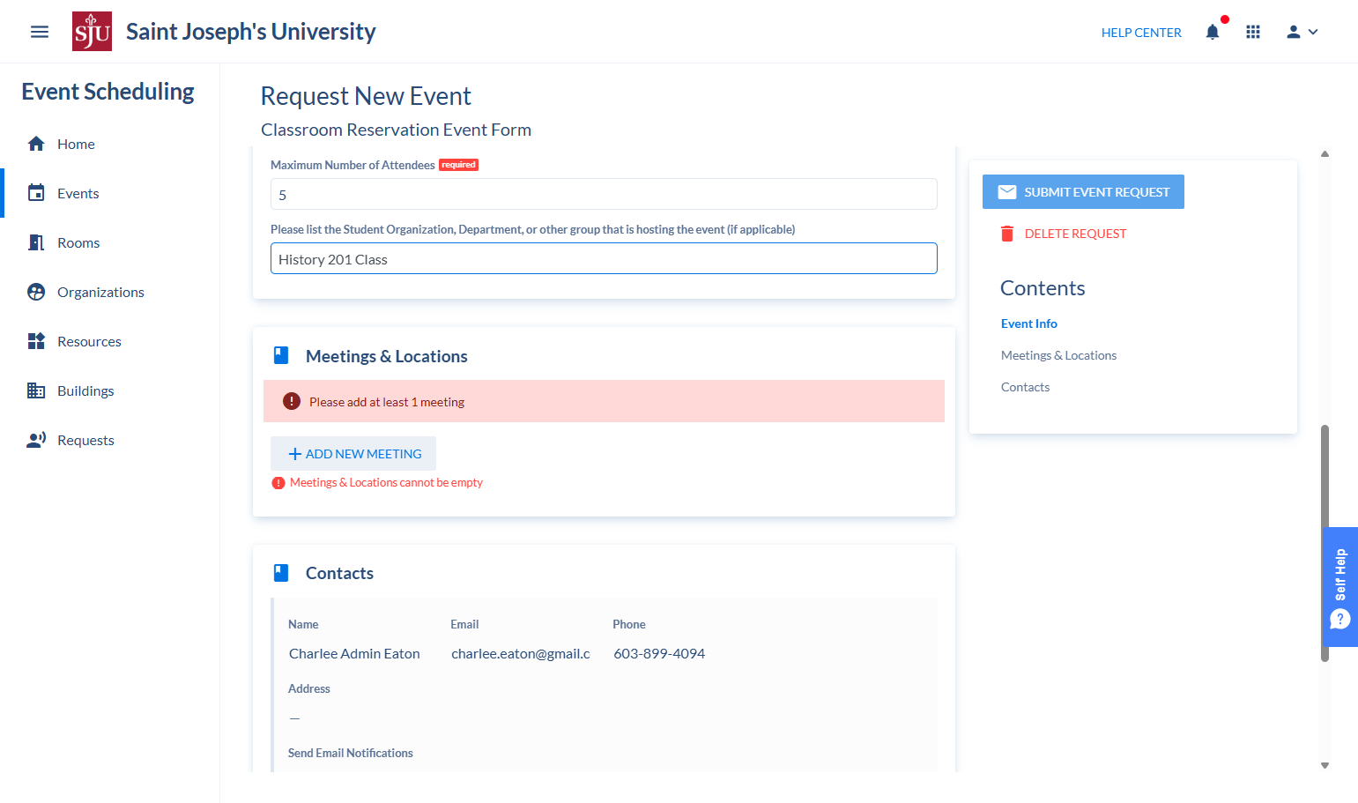1358x803 pixels.
Task: Open the Self Help panel
Action: pyautogui.click(x=1340, y=587)
